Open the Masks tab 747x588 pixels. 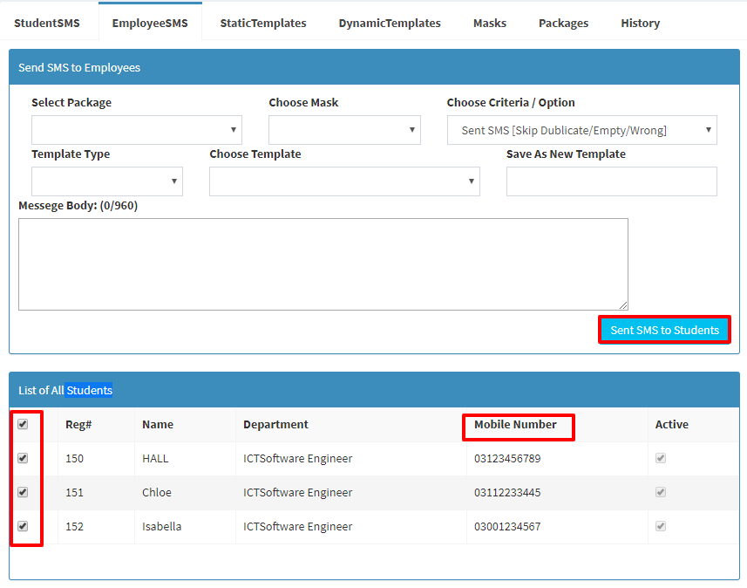tap(489, 23)
